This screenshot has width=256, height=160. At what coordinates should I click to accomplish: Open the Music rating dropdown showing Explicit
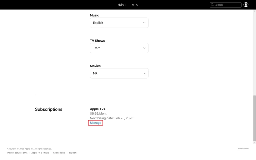[119, 23]
